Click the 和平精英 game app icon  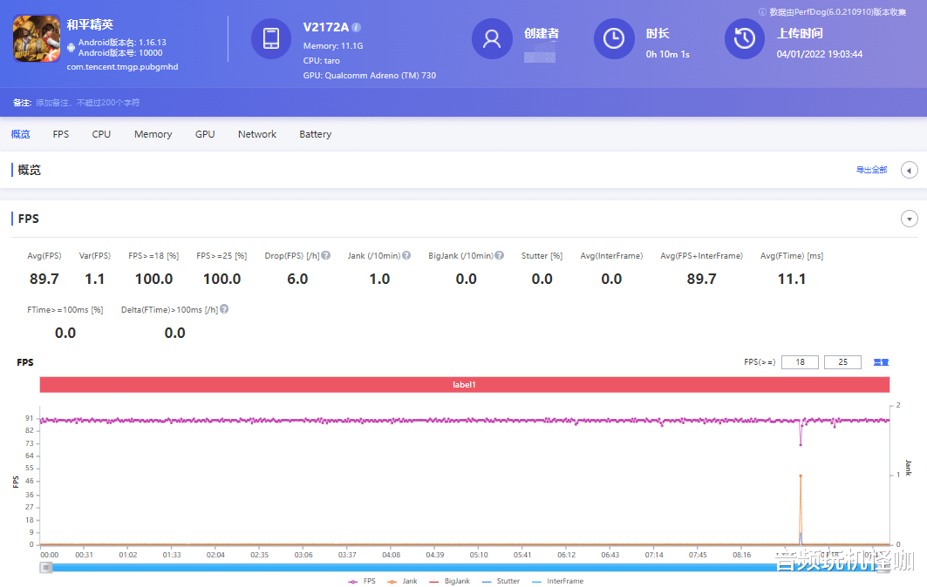(36, 38)
